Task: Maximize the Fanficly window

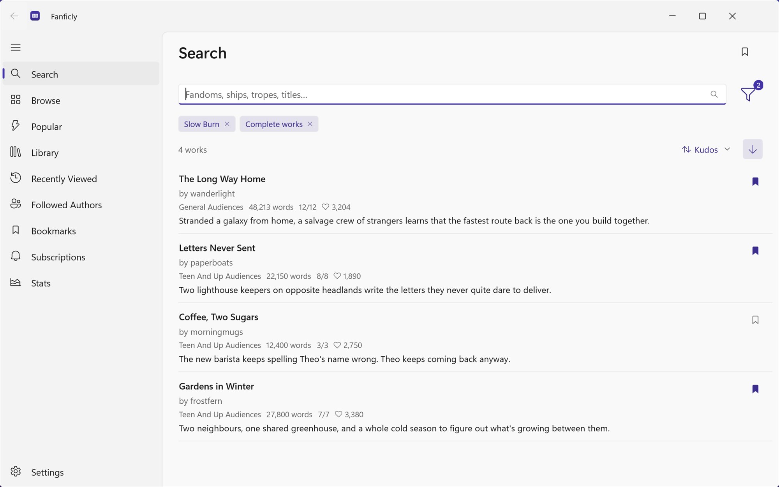Action: coord(702,16)
